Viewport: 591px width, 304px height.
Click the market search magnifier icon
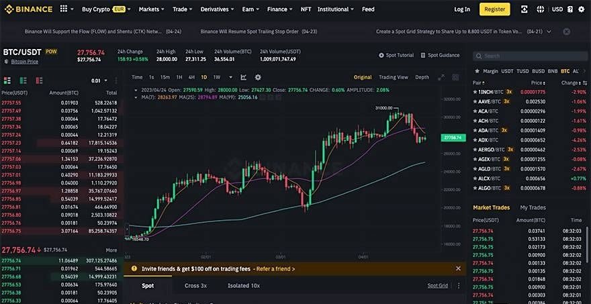479,56
